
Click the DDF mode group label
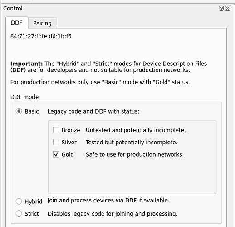[24, 97]
